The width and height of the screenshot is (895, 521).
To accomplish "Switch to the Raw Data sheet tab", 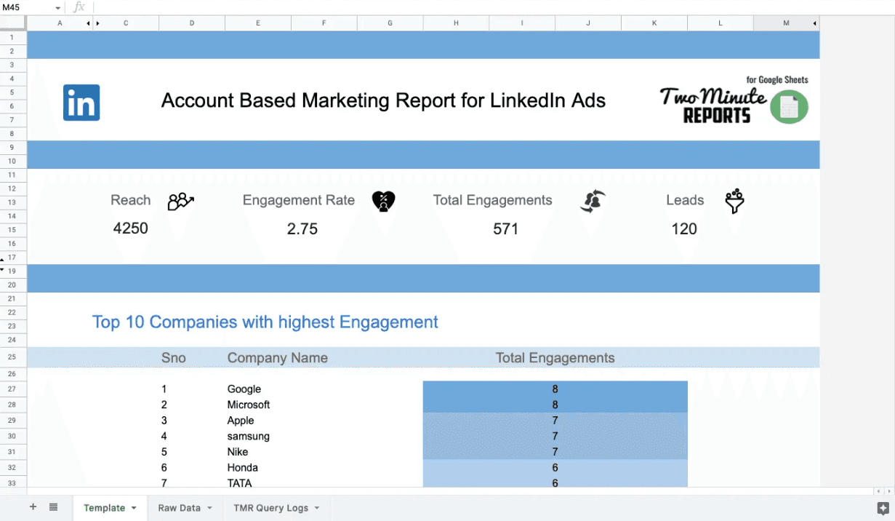I will tap(179, 508).
